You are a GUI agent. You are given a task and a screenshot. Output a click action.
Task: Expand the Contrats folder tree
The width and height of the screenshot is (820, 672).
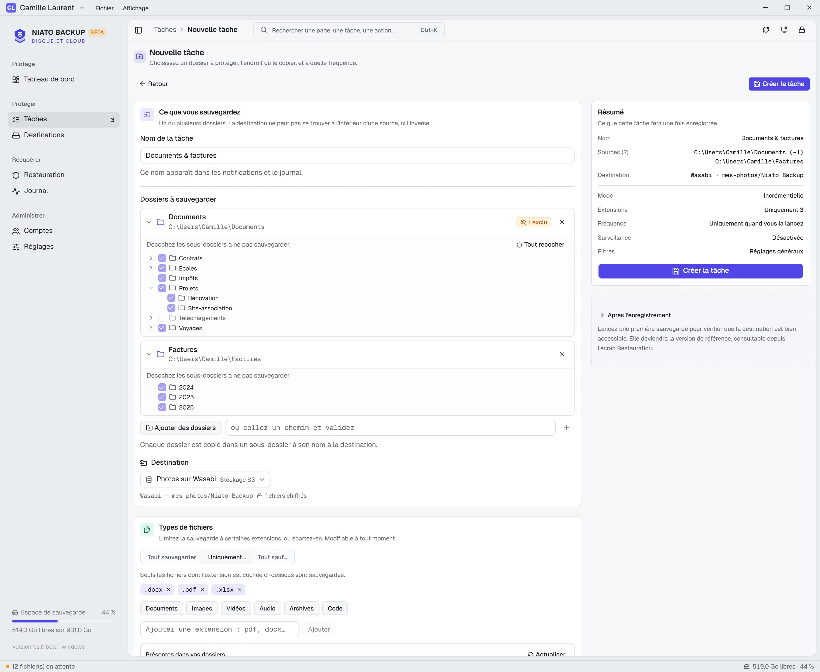[151, 258]
